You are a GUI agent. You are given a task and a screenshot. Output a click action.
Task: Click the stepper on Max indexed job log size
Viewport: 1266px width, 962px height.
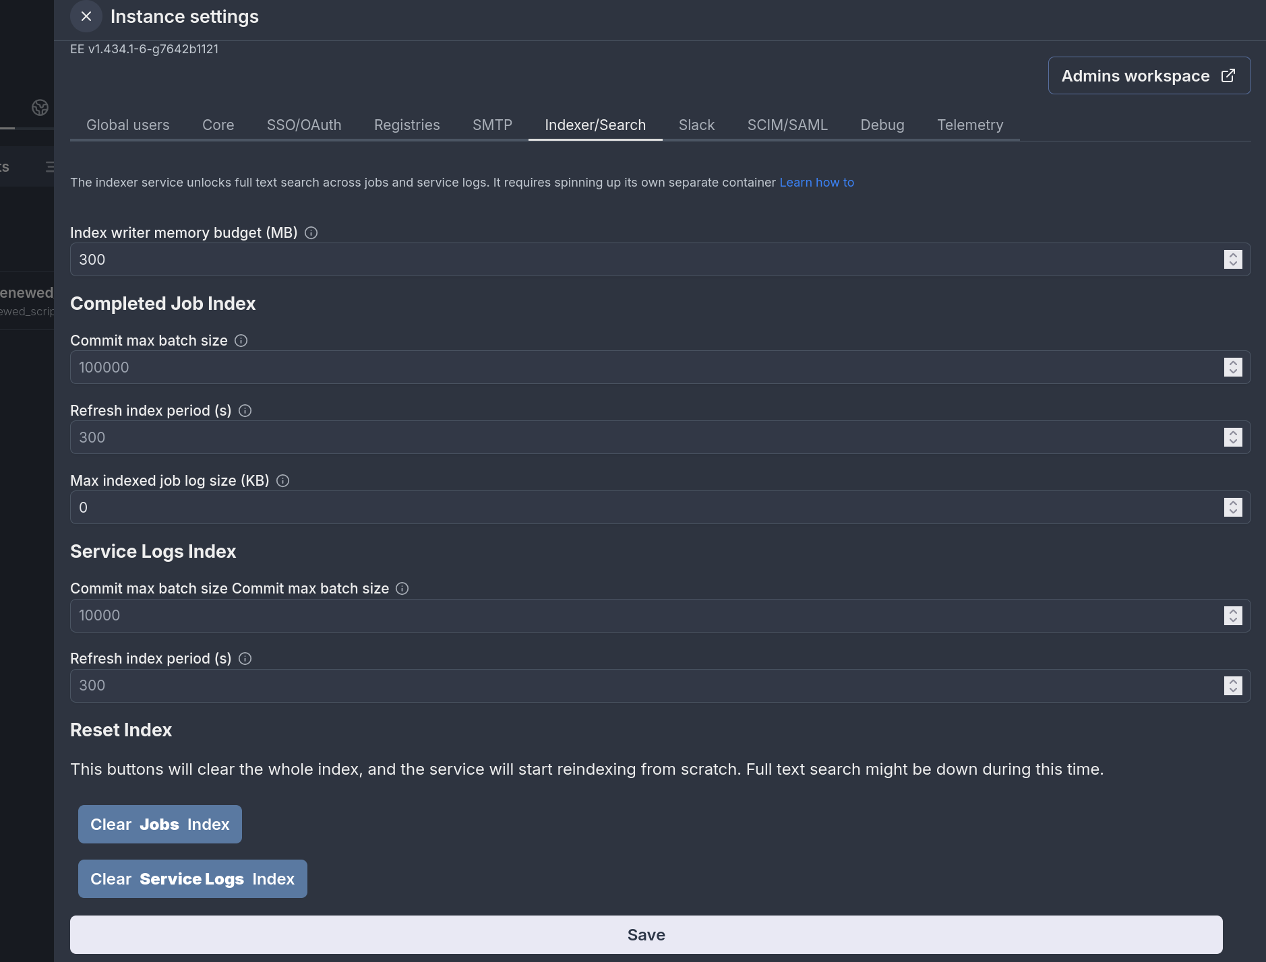pos(1233,507)
